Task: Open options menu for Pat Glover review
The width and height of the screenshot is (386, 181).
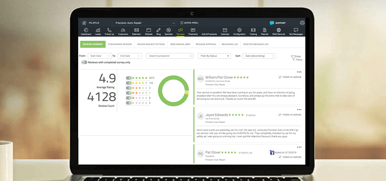Action: [x=299, y=147]
